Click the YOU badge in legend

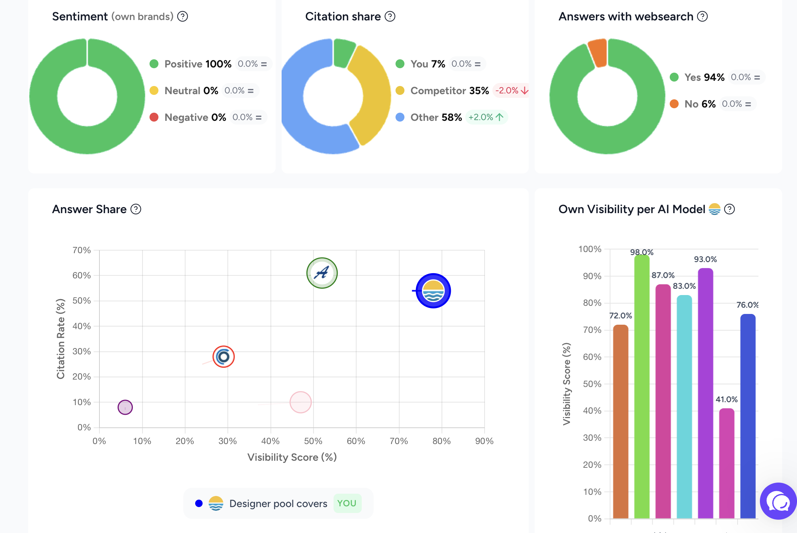347,503
